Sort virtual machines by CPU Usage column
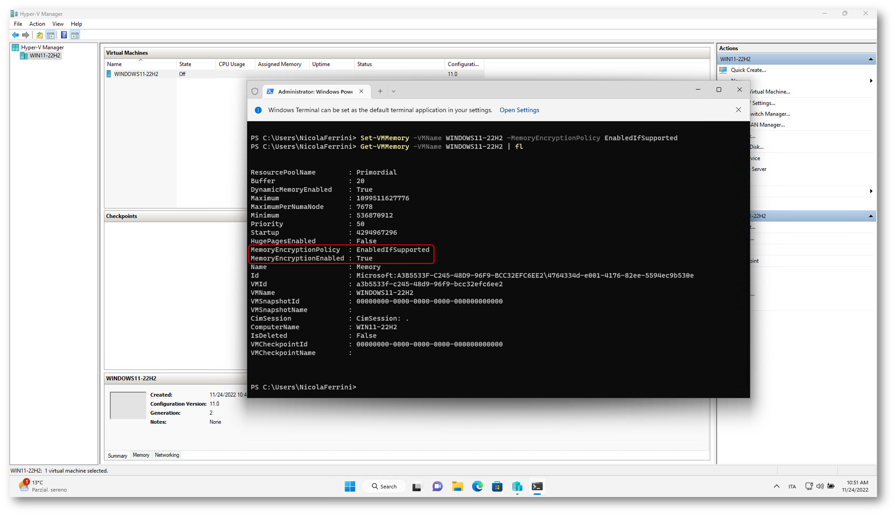896x516 pixels. [x=235, y=64]
